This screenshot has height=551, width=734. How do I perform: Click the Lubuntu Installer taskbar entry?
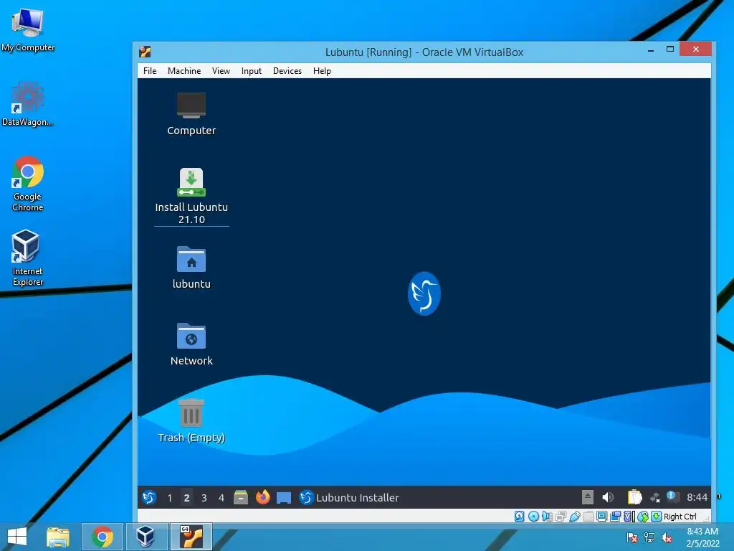349,498
